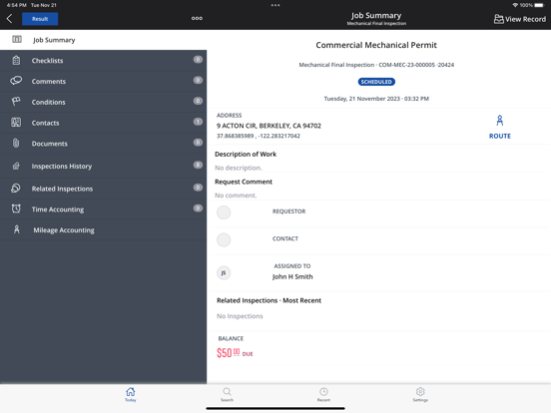Image resolution: width=551 pixels, height=413 pixels.
Task: Switch to the Search tab
Action: (227, 394)
